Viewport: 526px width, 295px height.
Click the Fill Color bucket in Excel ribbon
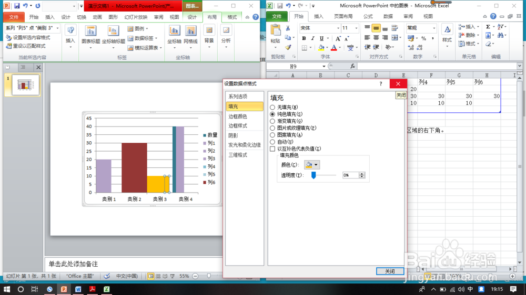pyautogui.click(x=321, y=48)
